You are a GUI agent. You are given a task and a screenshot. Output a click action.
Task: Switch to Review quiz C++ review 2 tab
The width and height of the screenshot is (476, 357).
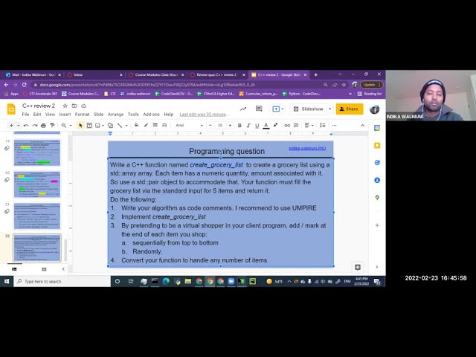[216, 74]
